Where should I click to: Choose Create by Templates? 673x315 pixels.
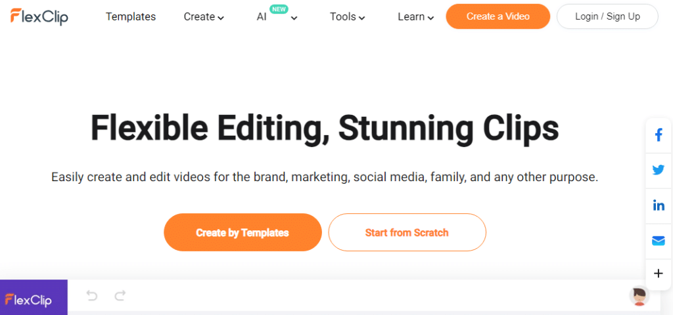click(x=243, y=232)
